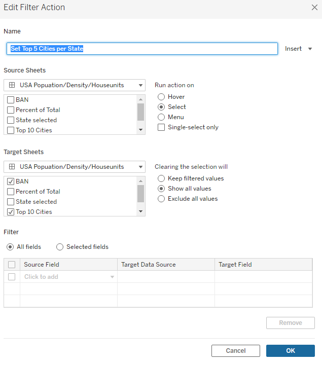Choose Keep filtered values option

pos(161,178)
